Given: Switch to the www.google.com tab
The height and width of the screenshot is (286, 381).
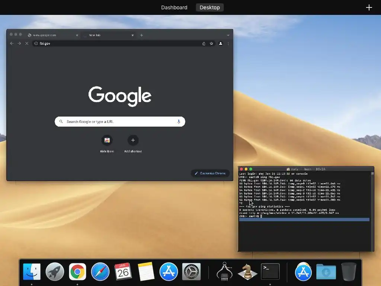Looking at the screenshot, I should tap(53, 35).
